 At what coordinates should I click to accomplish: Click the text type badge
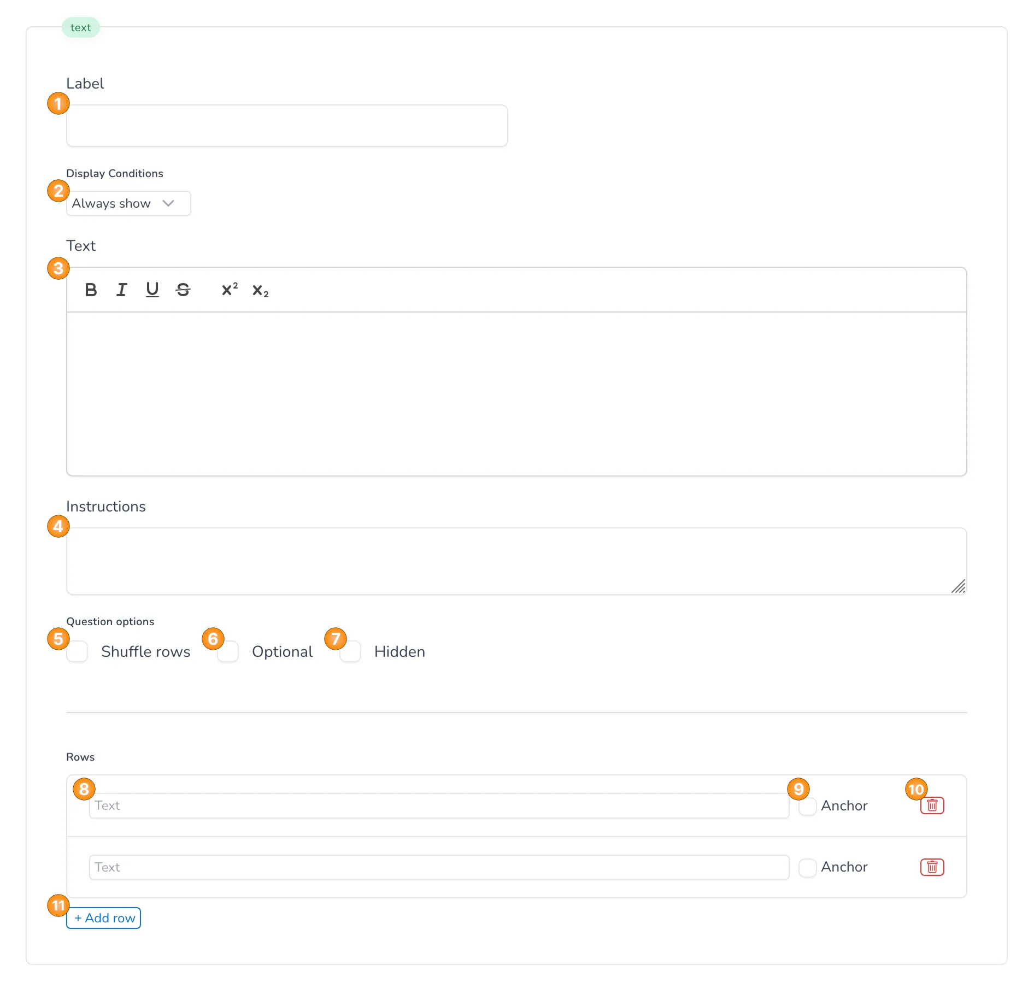[80, 27]
